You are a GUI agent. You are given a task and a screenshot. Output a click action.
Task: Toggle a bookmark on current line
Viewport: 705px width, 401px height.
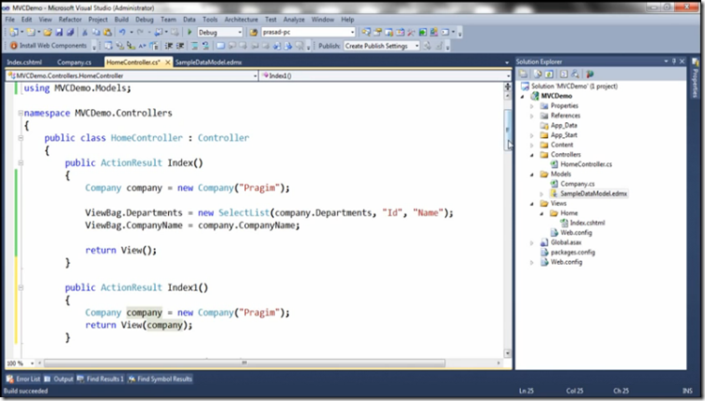tap(221, 46)
